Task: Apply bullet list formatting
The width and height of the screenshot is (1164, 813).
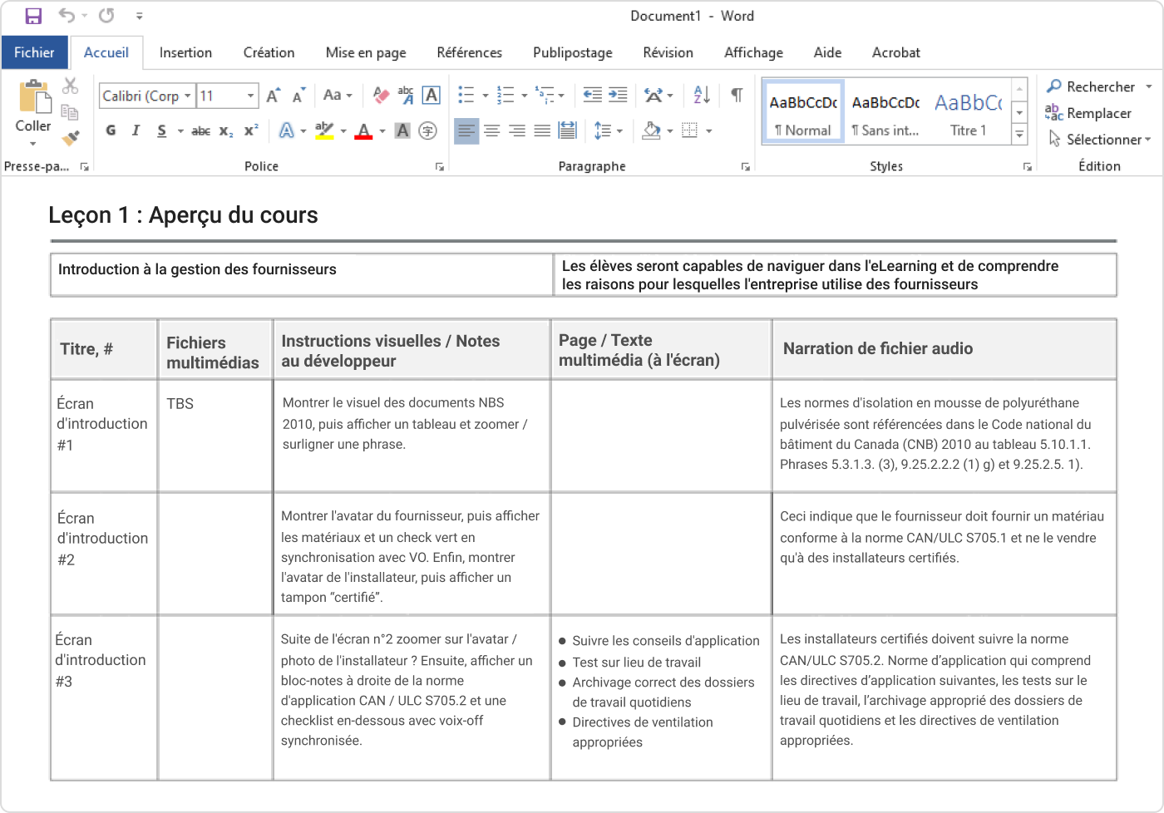Action: 466,95
